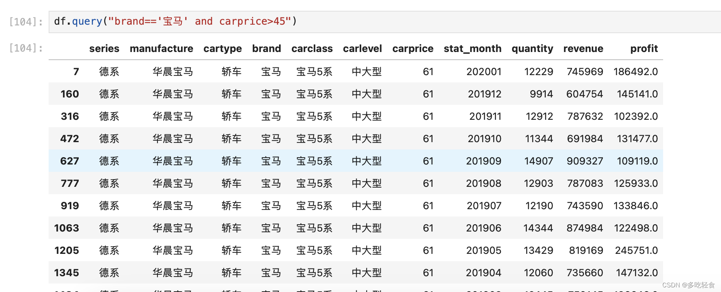Click the carprice column header

[x=413, y=49]
